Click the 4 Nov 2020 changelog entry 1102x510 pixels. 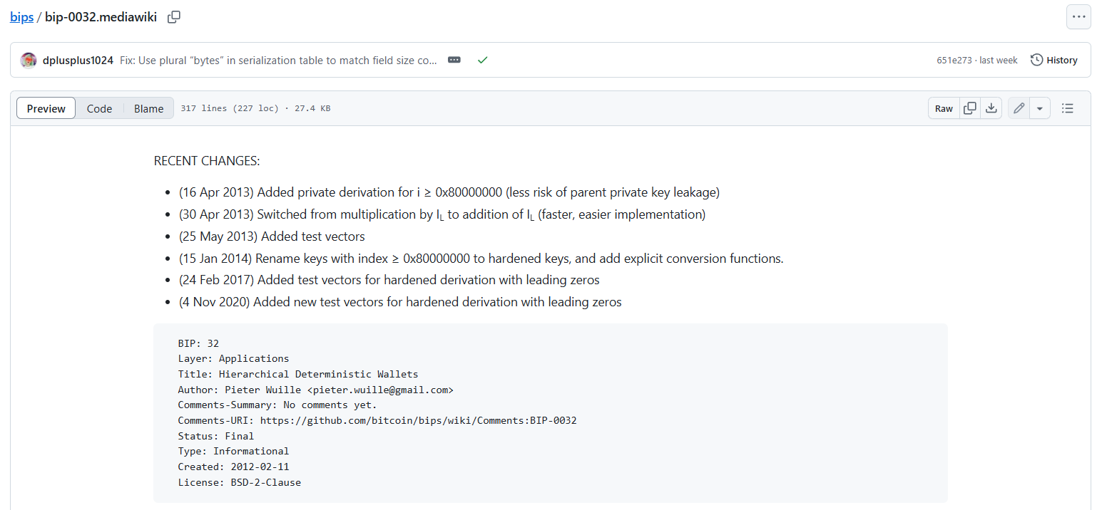click(x=400, y=302)
